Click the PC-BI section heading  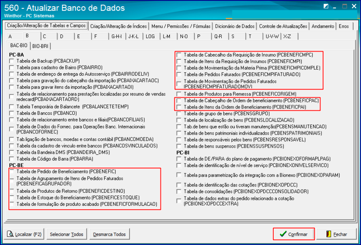tap(183, 152)
